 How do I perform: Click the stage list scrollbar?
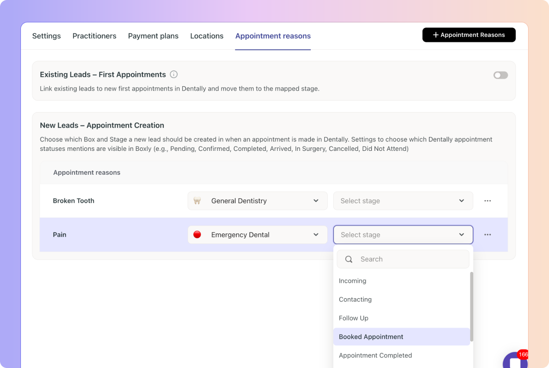[471, 306]
